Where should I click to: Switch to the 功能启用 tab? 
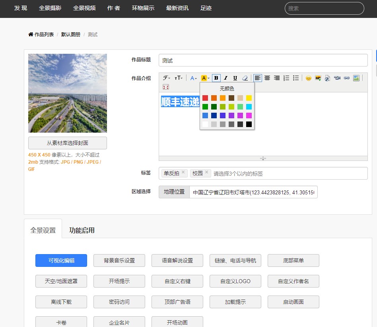pyautogui.click(x=82, y=230)
